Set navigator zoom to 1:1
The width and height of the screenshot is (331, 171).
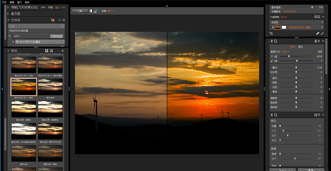click(63, 7)
